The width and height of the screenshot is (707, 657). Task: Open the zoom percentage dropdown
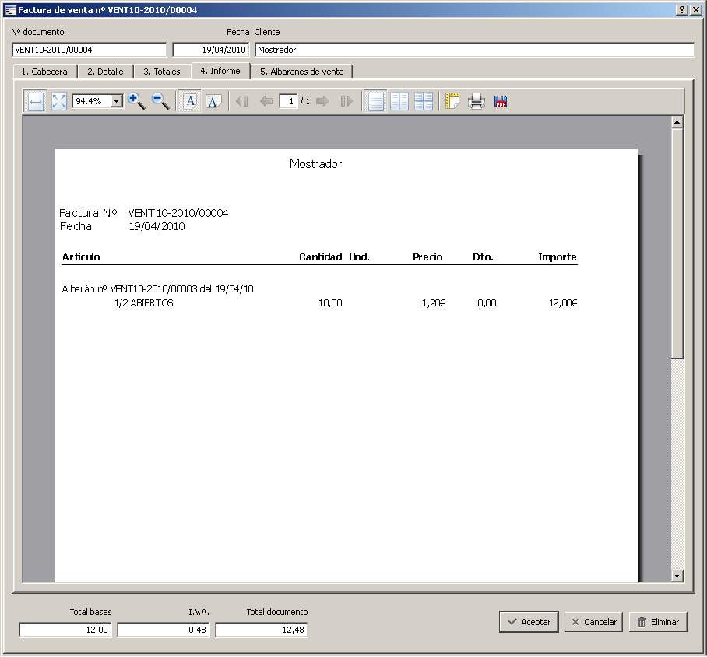(117, 101)
